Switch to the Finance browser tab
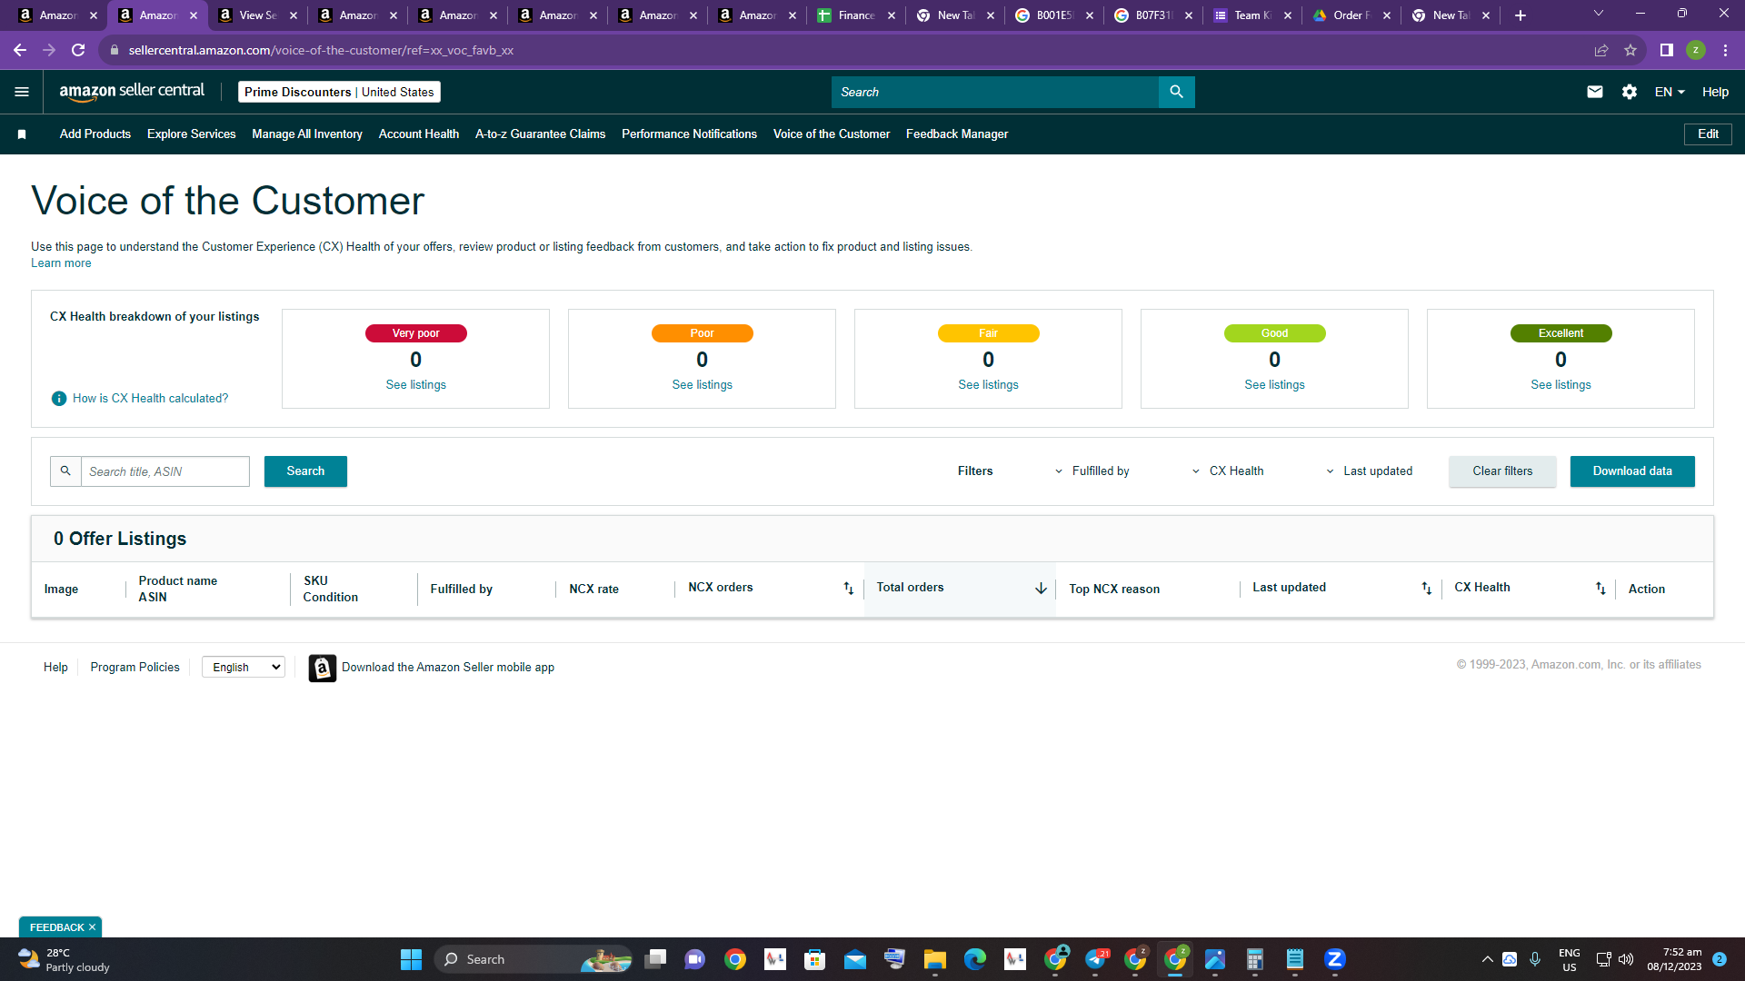The width and height of the screenshot is (1745, 981). click(x=855, y=15)
